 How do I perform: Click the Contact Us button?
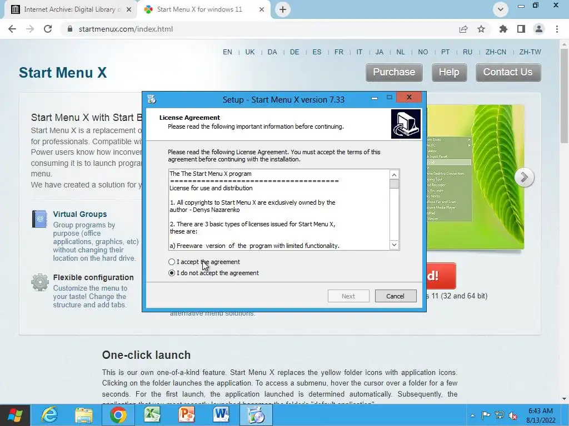(508, 73)
